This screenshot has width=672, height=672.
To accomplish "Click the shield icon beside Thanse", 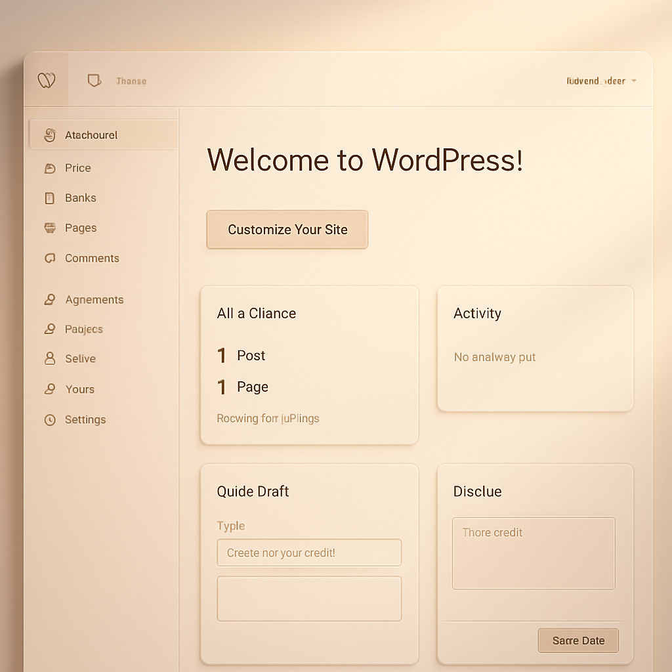I will (94, 80).
